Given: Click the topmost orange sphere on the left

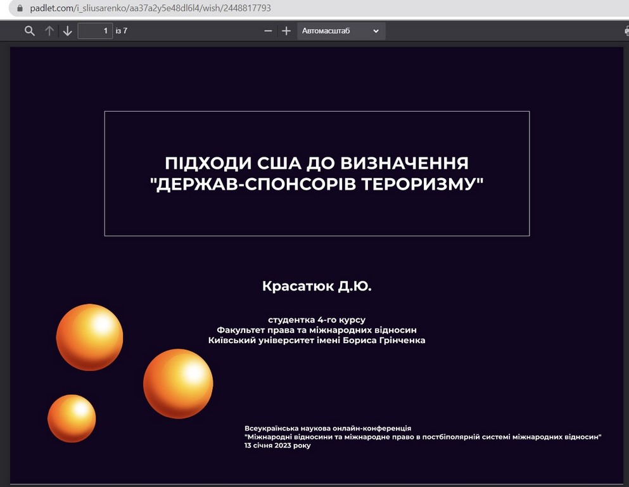Looking at the screenshot, I should point(89,337).
